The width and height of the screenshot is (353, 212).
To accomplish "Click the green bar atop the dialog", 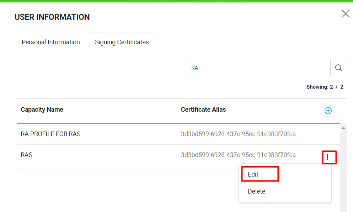I will pos(176,1).
